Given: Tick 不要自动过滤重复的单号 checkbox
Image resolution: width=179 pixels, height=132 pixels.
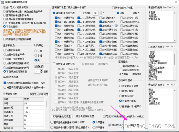Looking at the screenshot, I should (x=5, y=39).
